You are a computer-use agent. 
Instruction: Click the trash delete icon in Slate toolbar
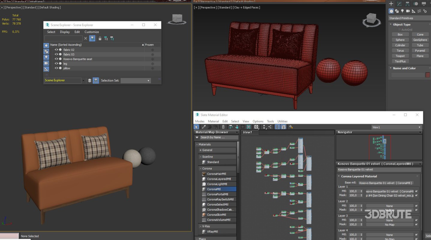[x=223, y=127]
